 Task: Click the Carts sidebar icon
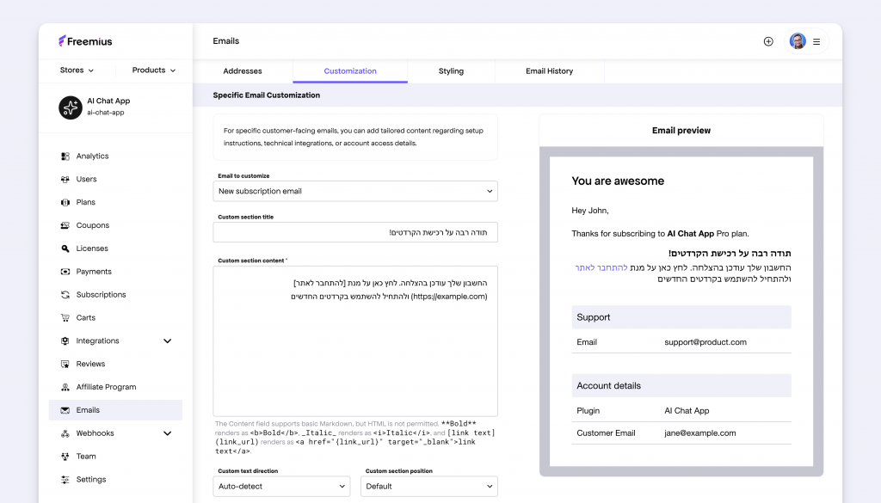point(65,317)
